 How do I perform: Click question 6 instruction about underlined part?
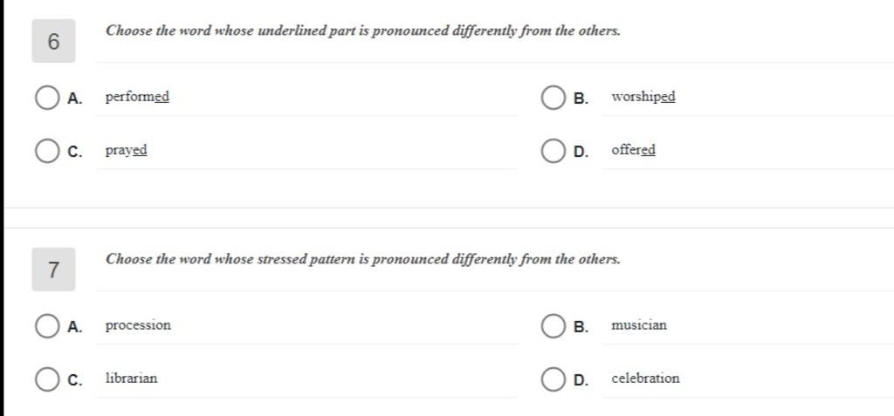(363, 31)
